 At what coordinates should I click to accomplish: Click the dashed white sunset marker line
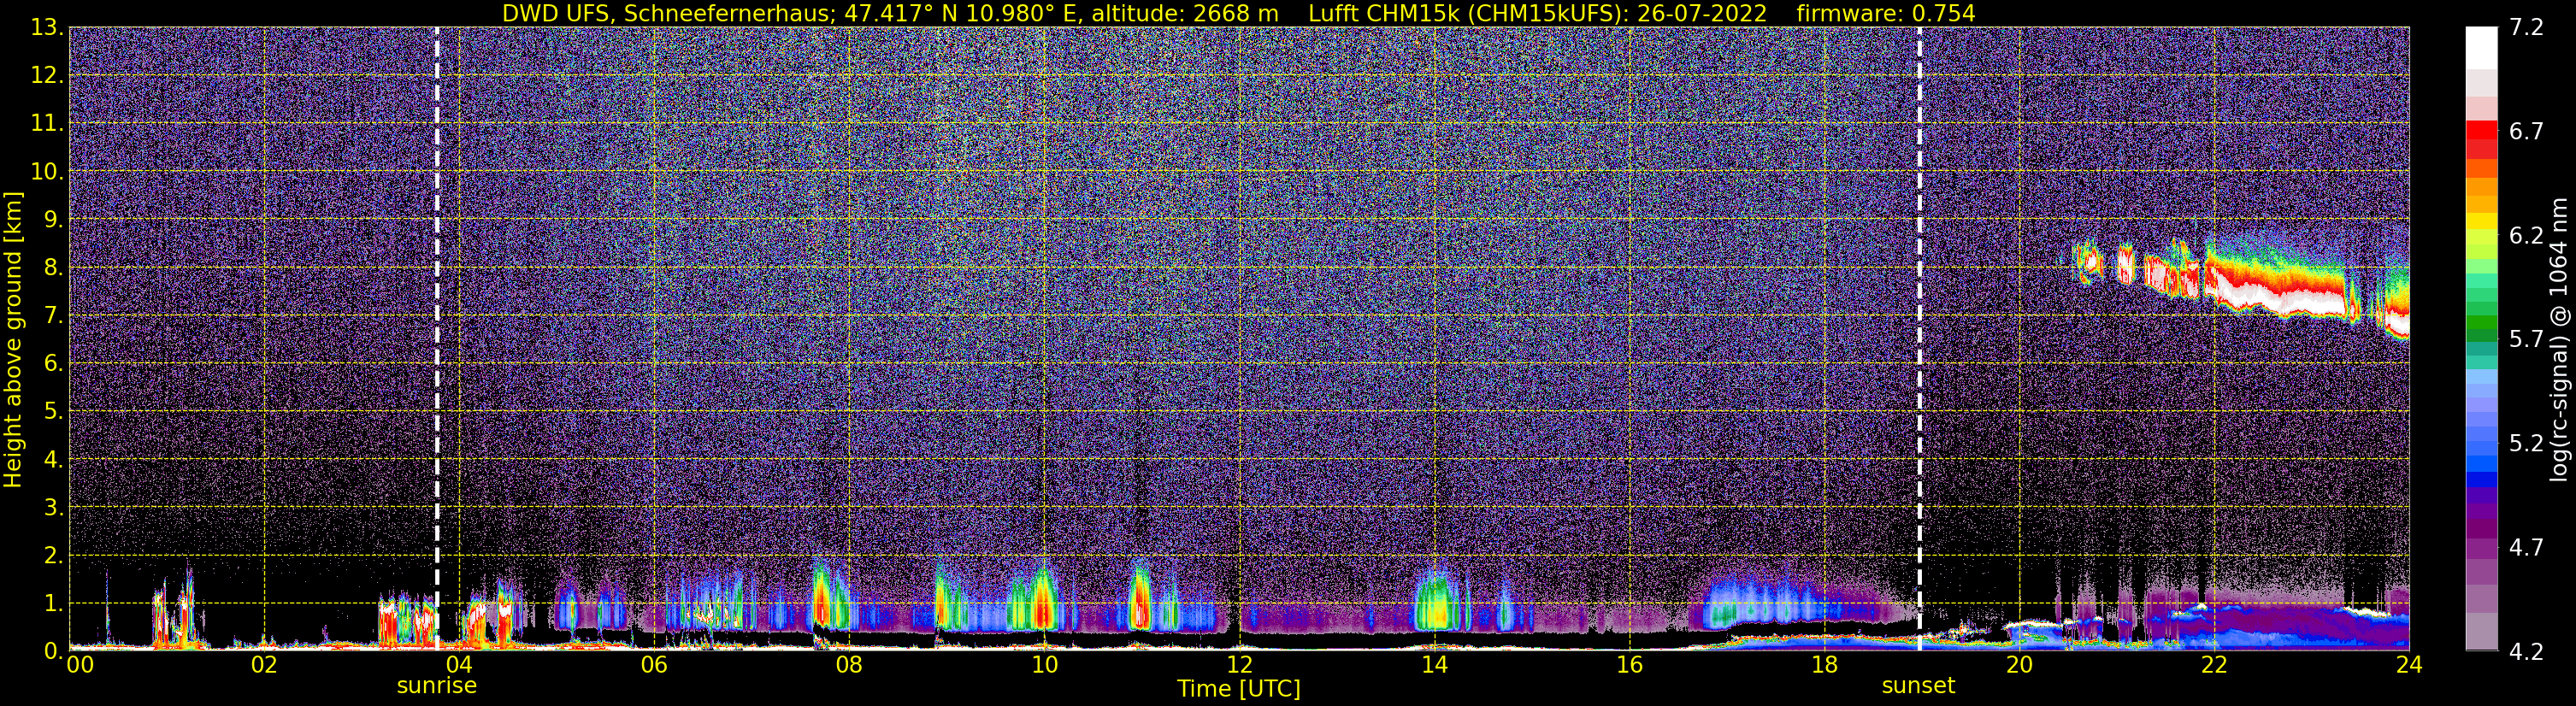coord(1919,339)
